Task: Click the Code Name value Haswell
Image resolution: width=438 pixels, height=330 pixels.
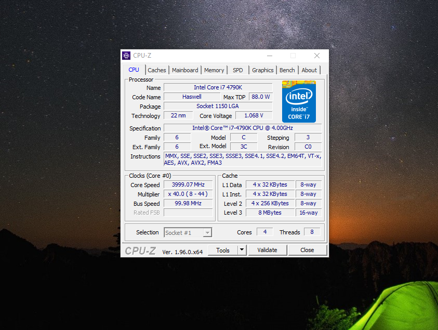Action: (192, 97)
